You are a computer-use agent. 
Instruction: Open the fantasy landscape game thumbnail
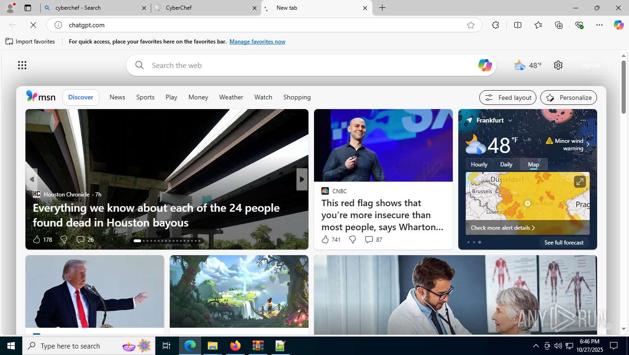click(239, 291)
